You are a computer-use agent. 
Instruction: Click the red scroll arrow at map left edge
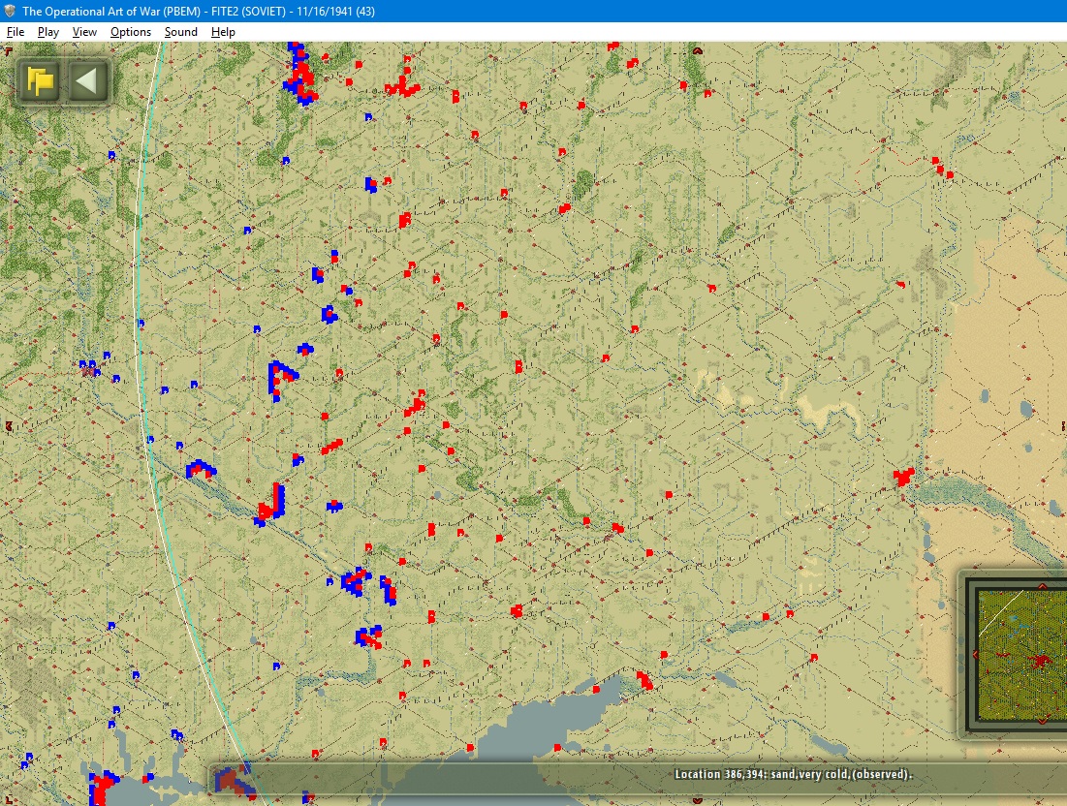[x=8, y=426]
